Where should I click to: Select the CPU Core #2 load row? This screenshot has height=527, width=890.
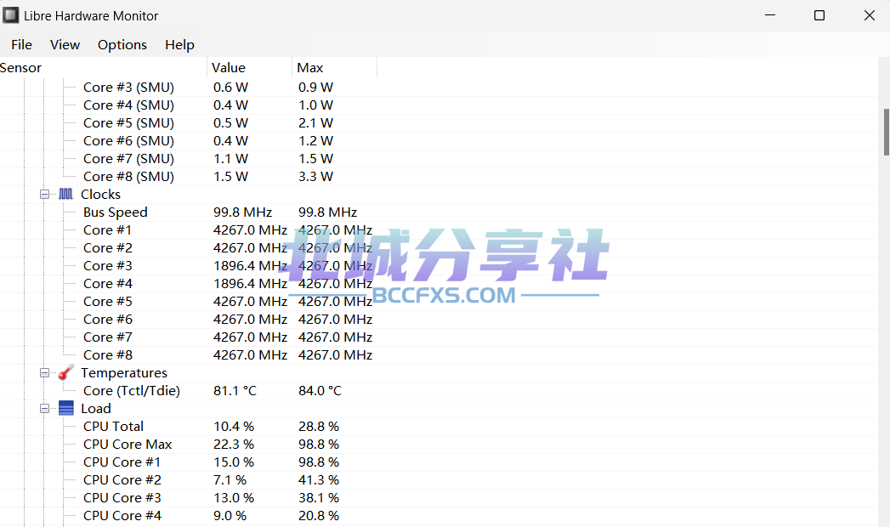pyautogui.click(x=439, y=480)
